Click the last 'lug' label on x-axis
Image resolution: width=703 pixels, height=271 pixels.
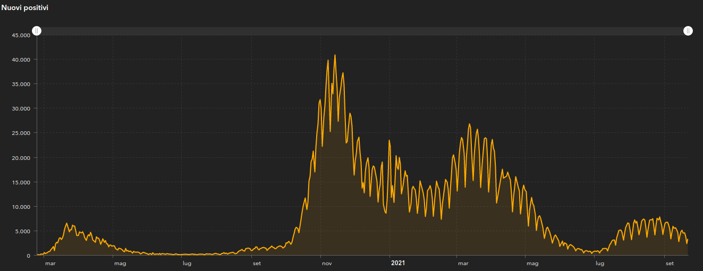(x=599, y=264)
